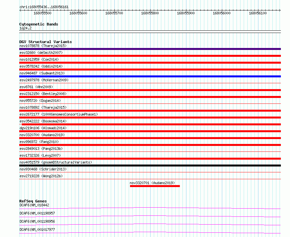
Task: Select esv2719228 (Wong2012b) label
Action: point(41,176)
